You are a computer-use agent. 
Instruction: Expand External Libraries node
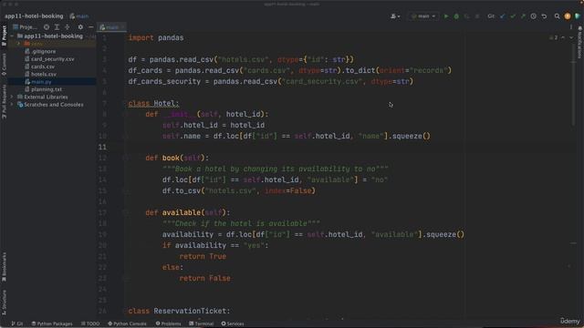(x=12, y=97)
